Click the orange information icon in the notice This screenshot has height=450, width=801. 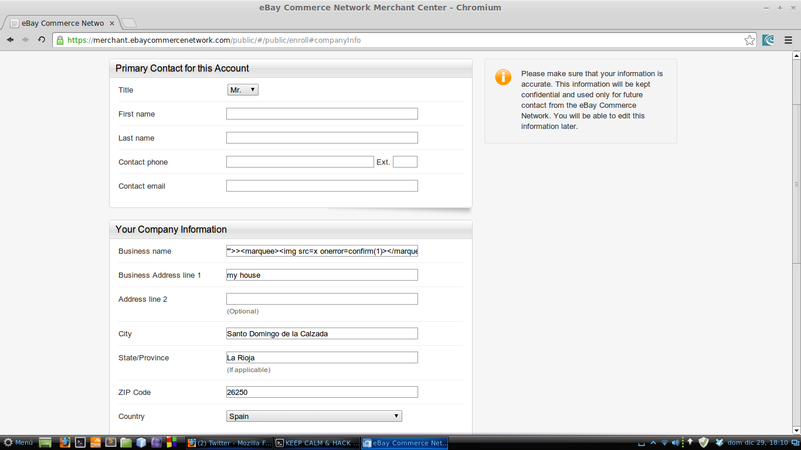pyautogui.click(x=503, y=77)
